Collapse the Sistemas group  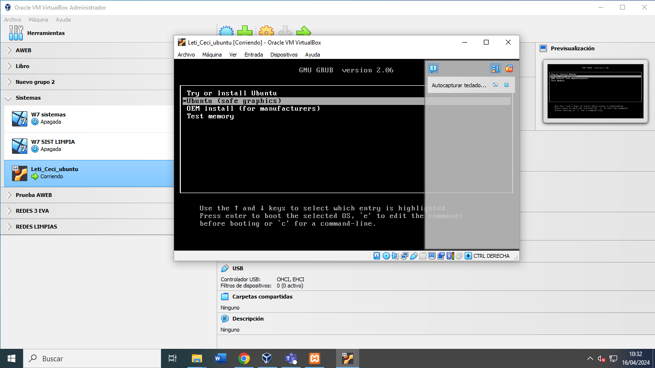click(10, 98)
